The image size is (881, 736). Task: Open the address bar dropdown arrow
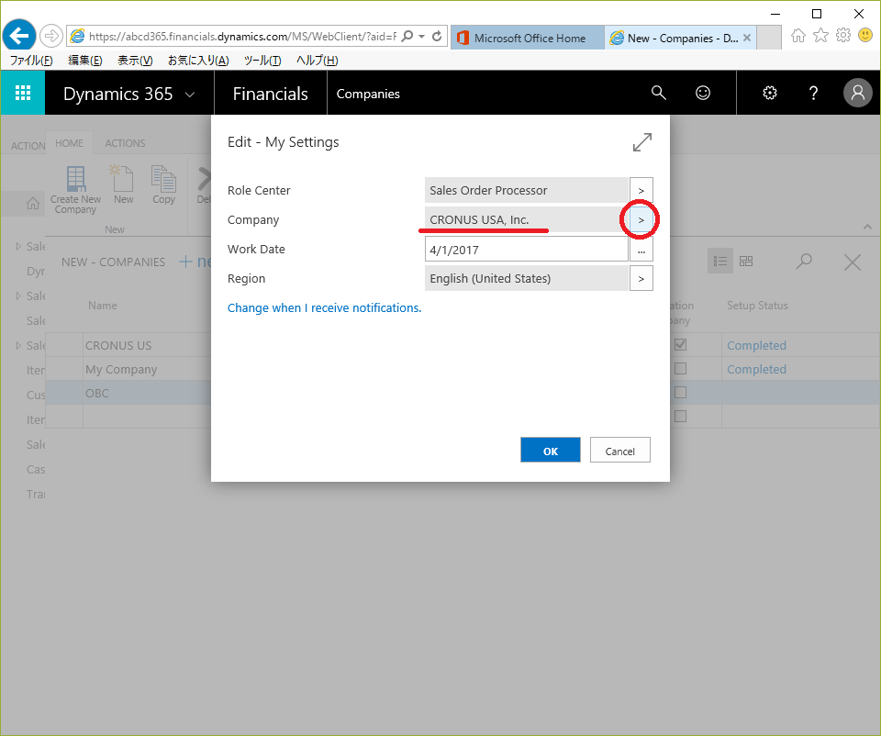[422, 37]
